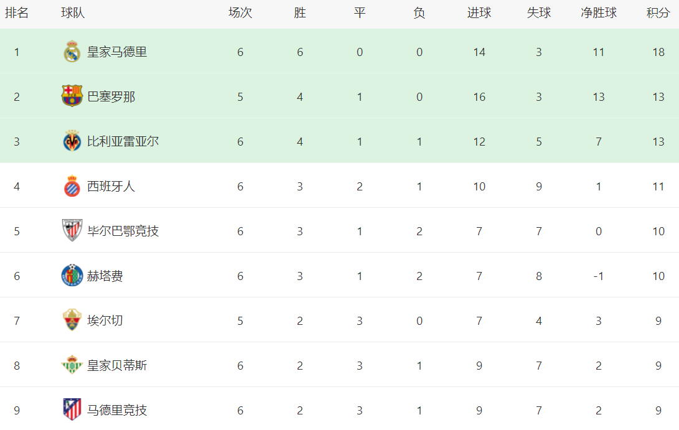Click the Espanyol club crest
This screenshot has height=430, width=679.
click(72, 186)
